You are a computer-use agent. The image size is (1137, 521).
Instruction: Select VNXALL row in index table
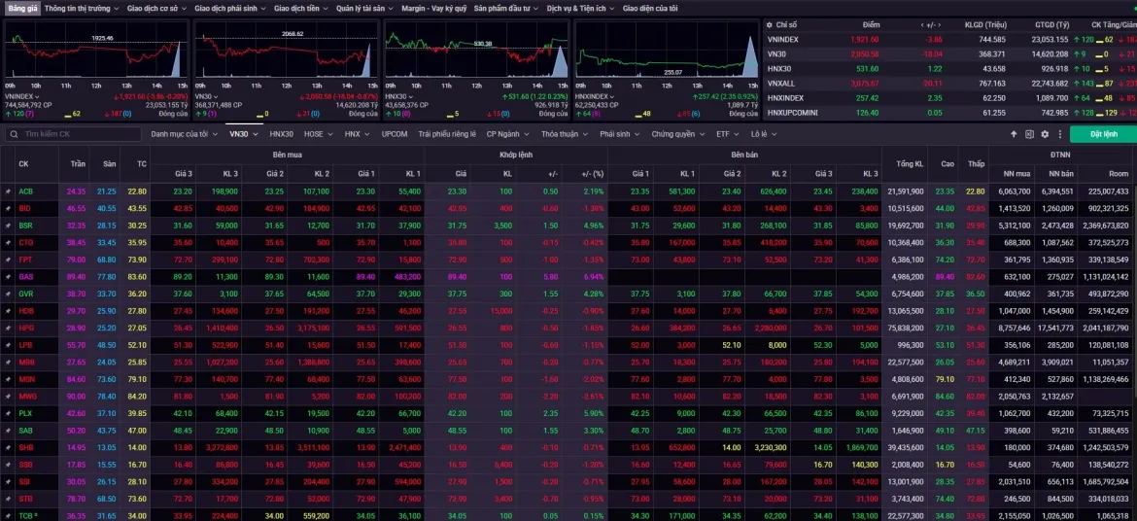pos(949,84)
